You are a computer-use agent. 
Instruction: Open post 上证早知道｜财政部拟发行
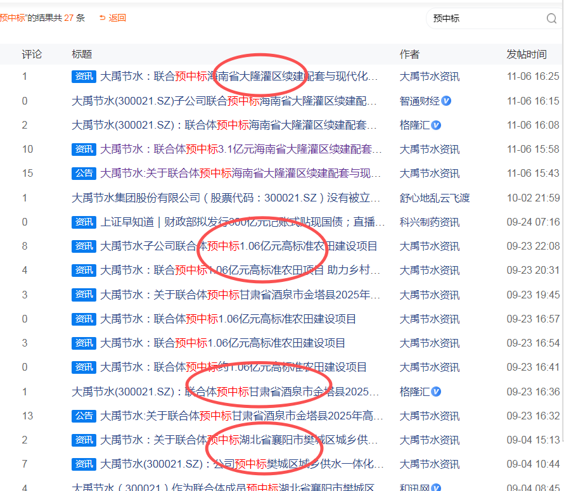(x=242, y=222)
